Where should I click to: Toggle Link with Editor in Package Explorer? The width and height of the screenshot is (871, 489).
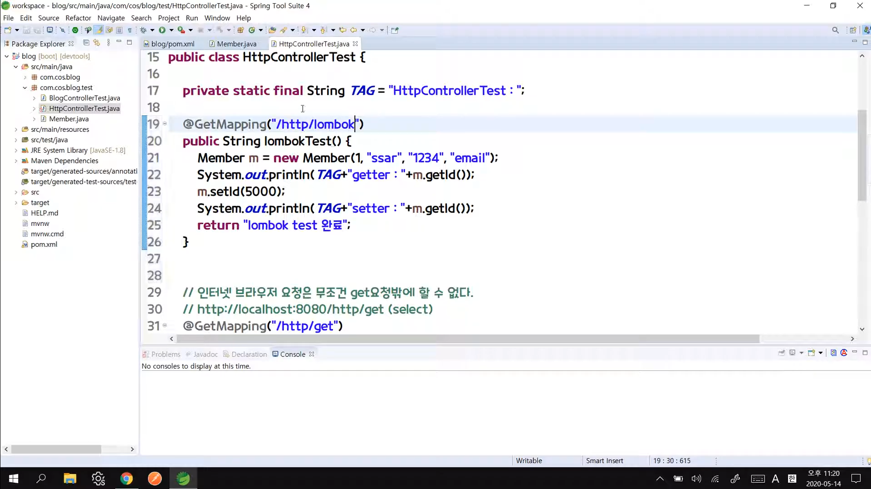(97, 43)
